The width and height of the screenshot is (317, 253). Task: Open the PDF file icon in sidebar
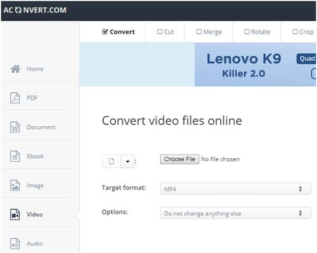click(x=15, y=98)
